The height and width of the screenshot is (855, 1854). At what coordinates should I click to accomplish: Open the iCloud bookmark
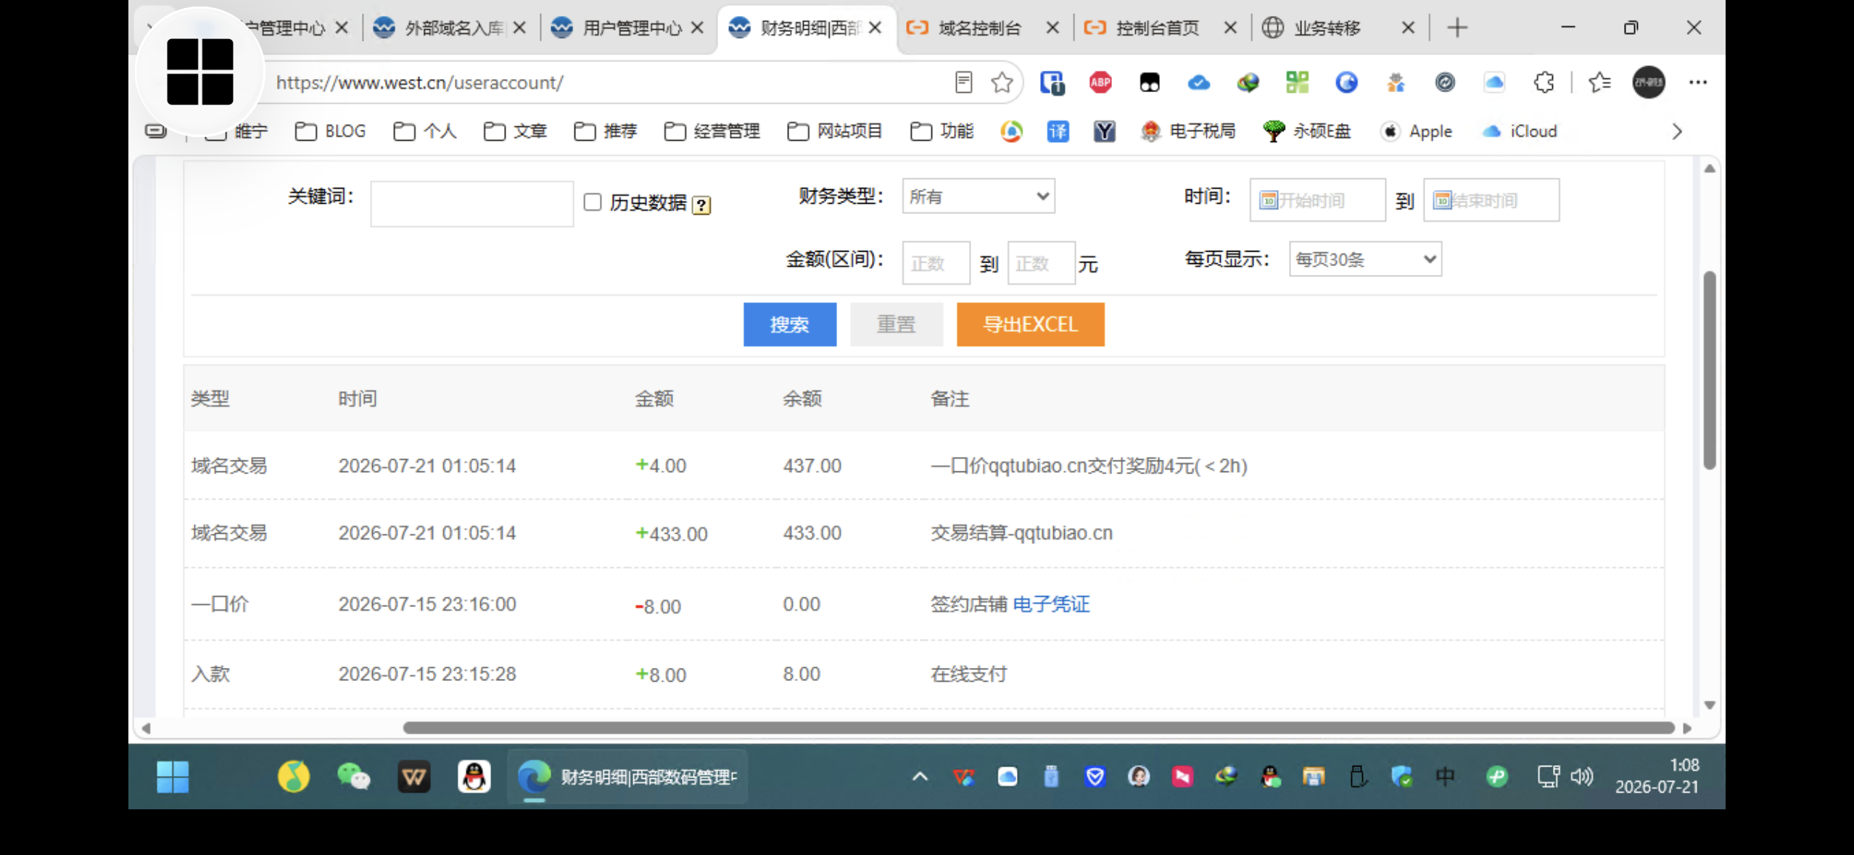coord(1520,131)
